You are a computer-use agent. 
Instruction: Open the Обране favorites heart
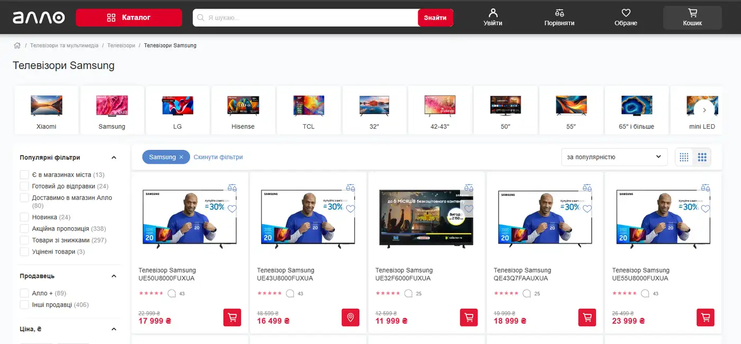pos(626,17)
